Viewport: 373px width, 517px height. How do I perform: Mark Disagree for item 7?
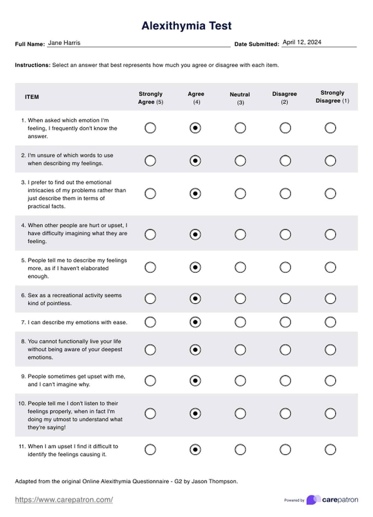(285, 322)
